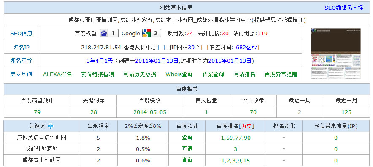Open the ALEXA排名 query link
The image size is (373, 167).
click(57, 74)
